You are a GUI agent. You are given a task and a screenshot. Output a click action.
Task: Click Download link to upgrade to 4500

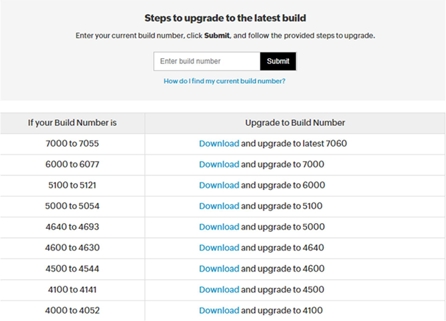pos(219,289)
